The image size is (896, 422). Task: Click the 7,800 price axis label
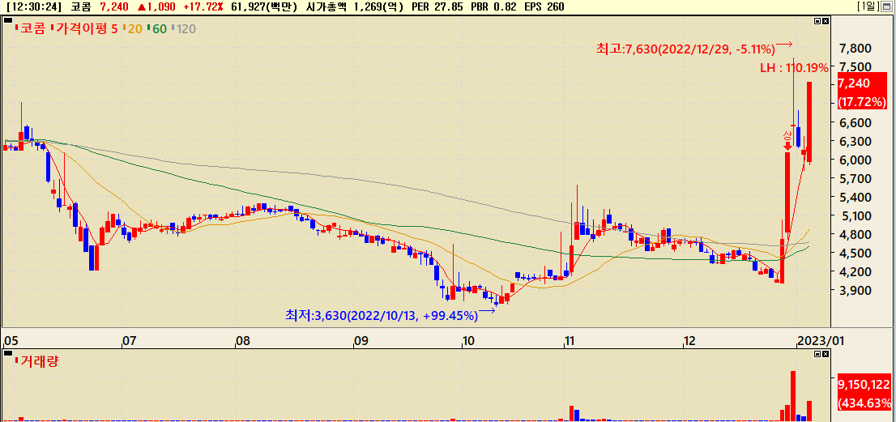855,49
